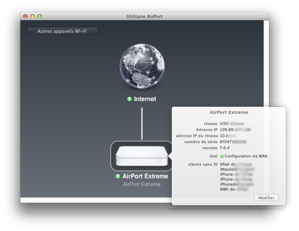Click the Internet globe icon
The width and height of the screenshot is (299, 231).
coord(141,68)
